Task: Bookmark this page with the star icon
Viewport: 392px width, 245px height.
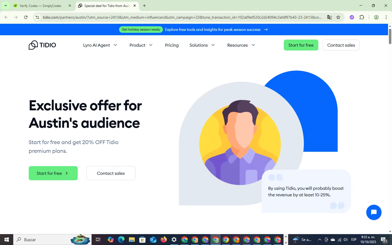Action: [338, 17]
